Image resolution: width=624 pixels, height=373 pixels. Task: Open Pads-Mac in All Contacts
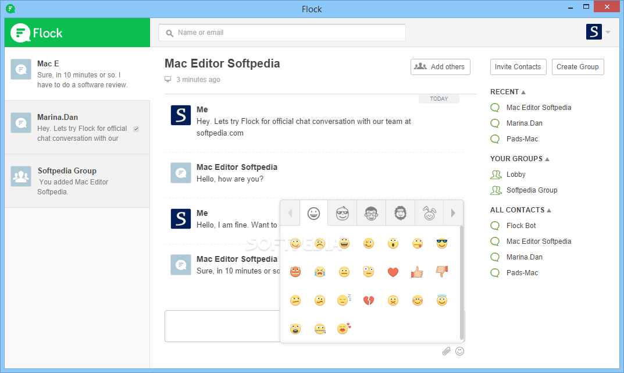click(522, 273)
